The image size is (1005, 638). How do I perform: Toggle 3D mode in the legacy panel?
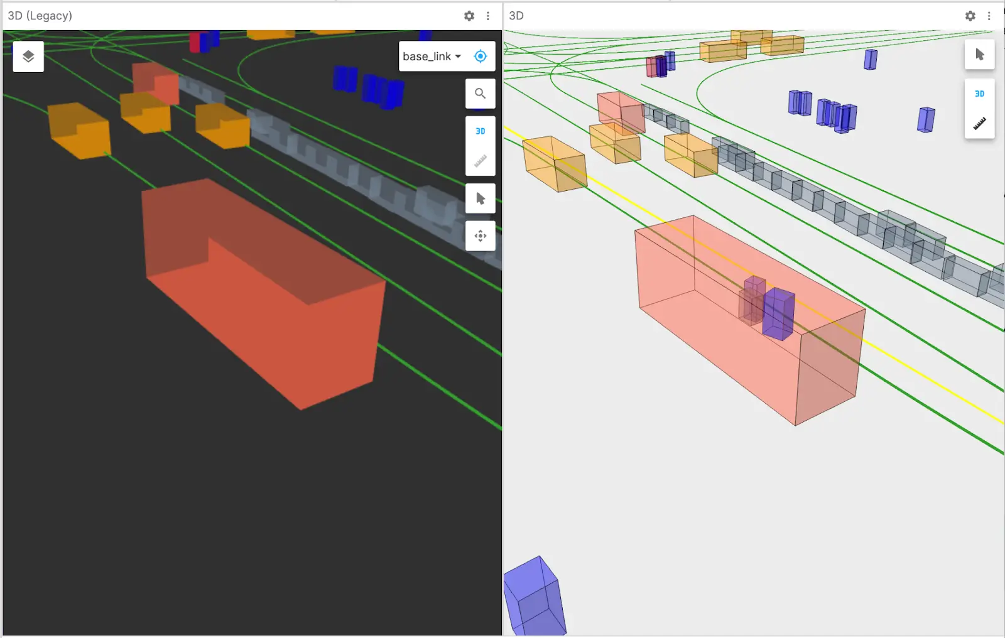pyautogui.click(x=480, y=131)
